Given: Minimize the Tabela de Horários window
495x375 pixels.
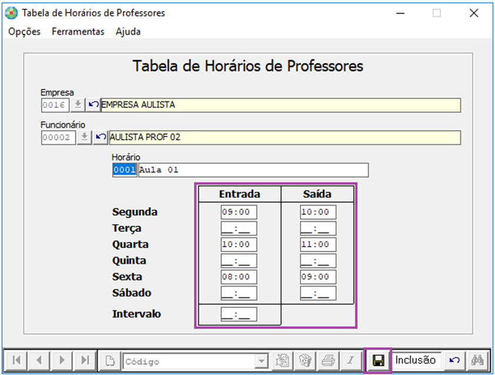Looking at the screenshot, I should coord(400,14).
